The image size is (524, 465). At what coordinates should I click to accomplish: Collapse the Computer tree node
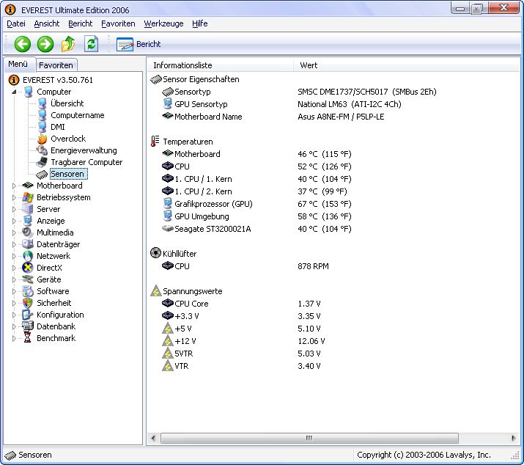(14, 92)
